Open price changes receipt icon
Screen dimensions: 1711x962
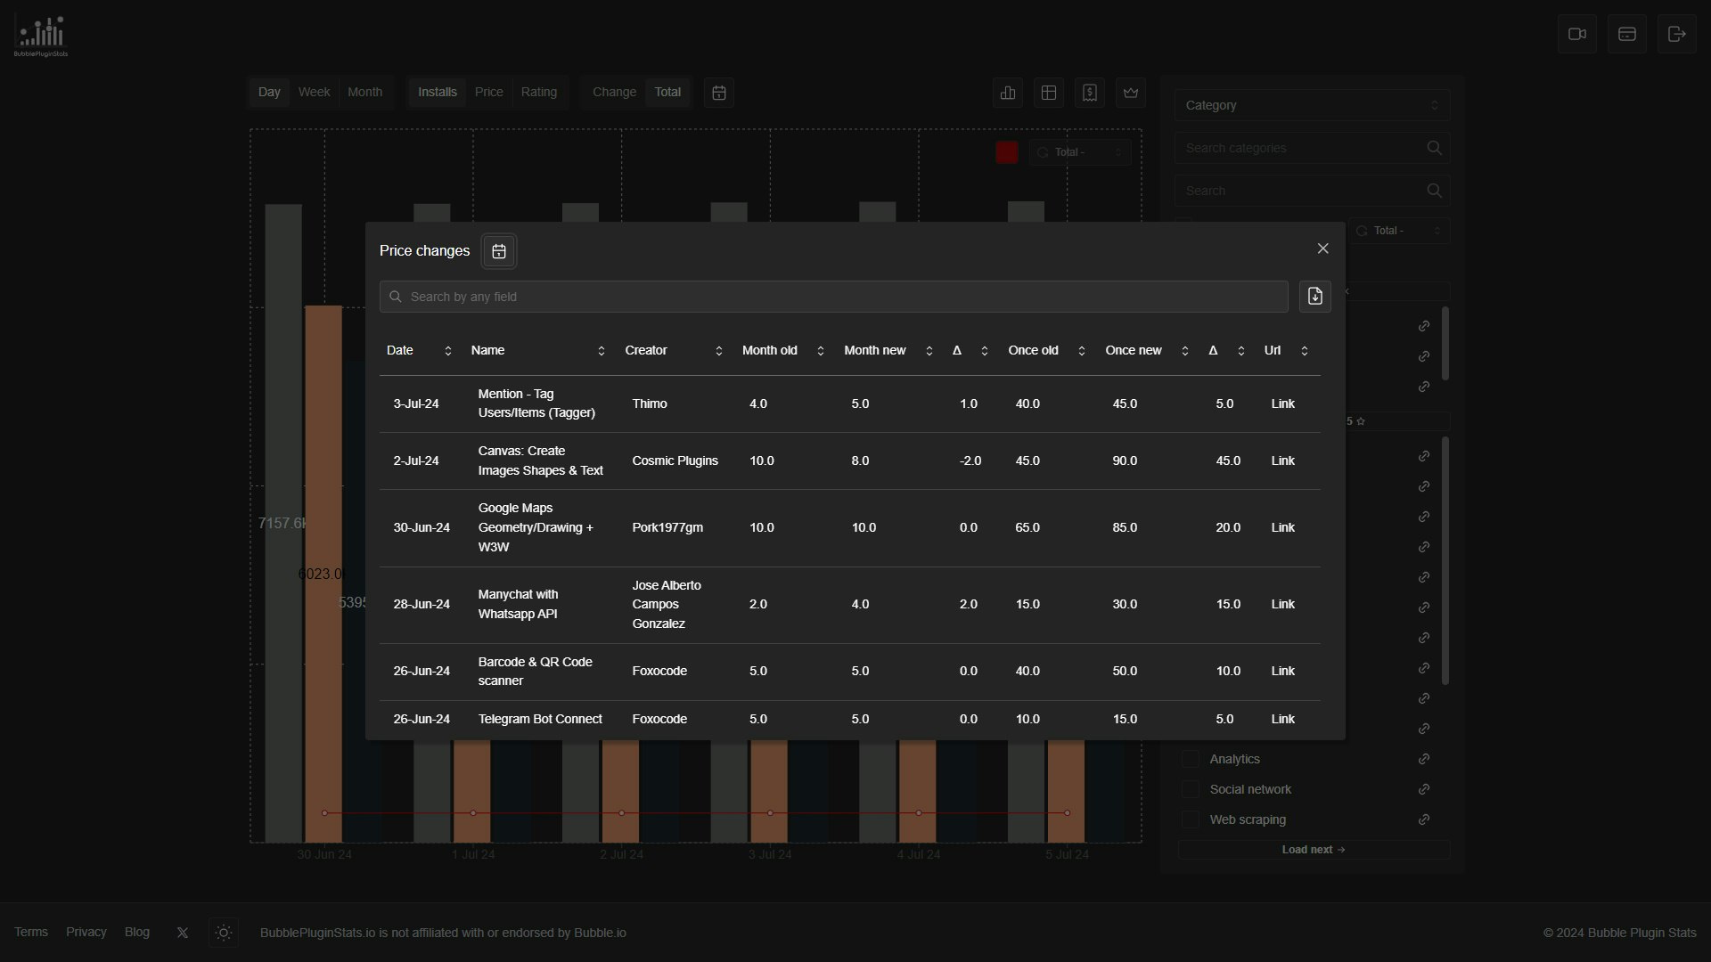pyautogui.click(x=1090, y=93)
